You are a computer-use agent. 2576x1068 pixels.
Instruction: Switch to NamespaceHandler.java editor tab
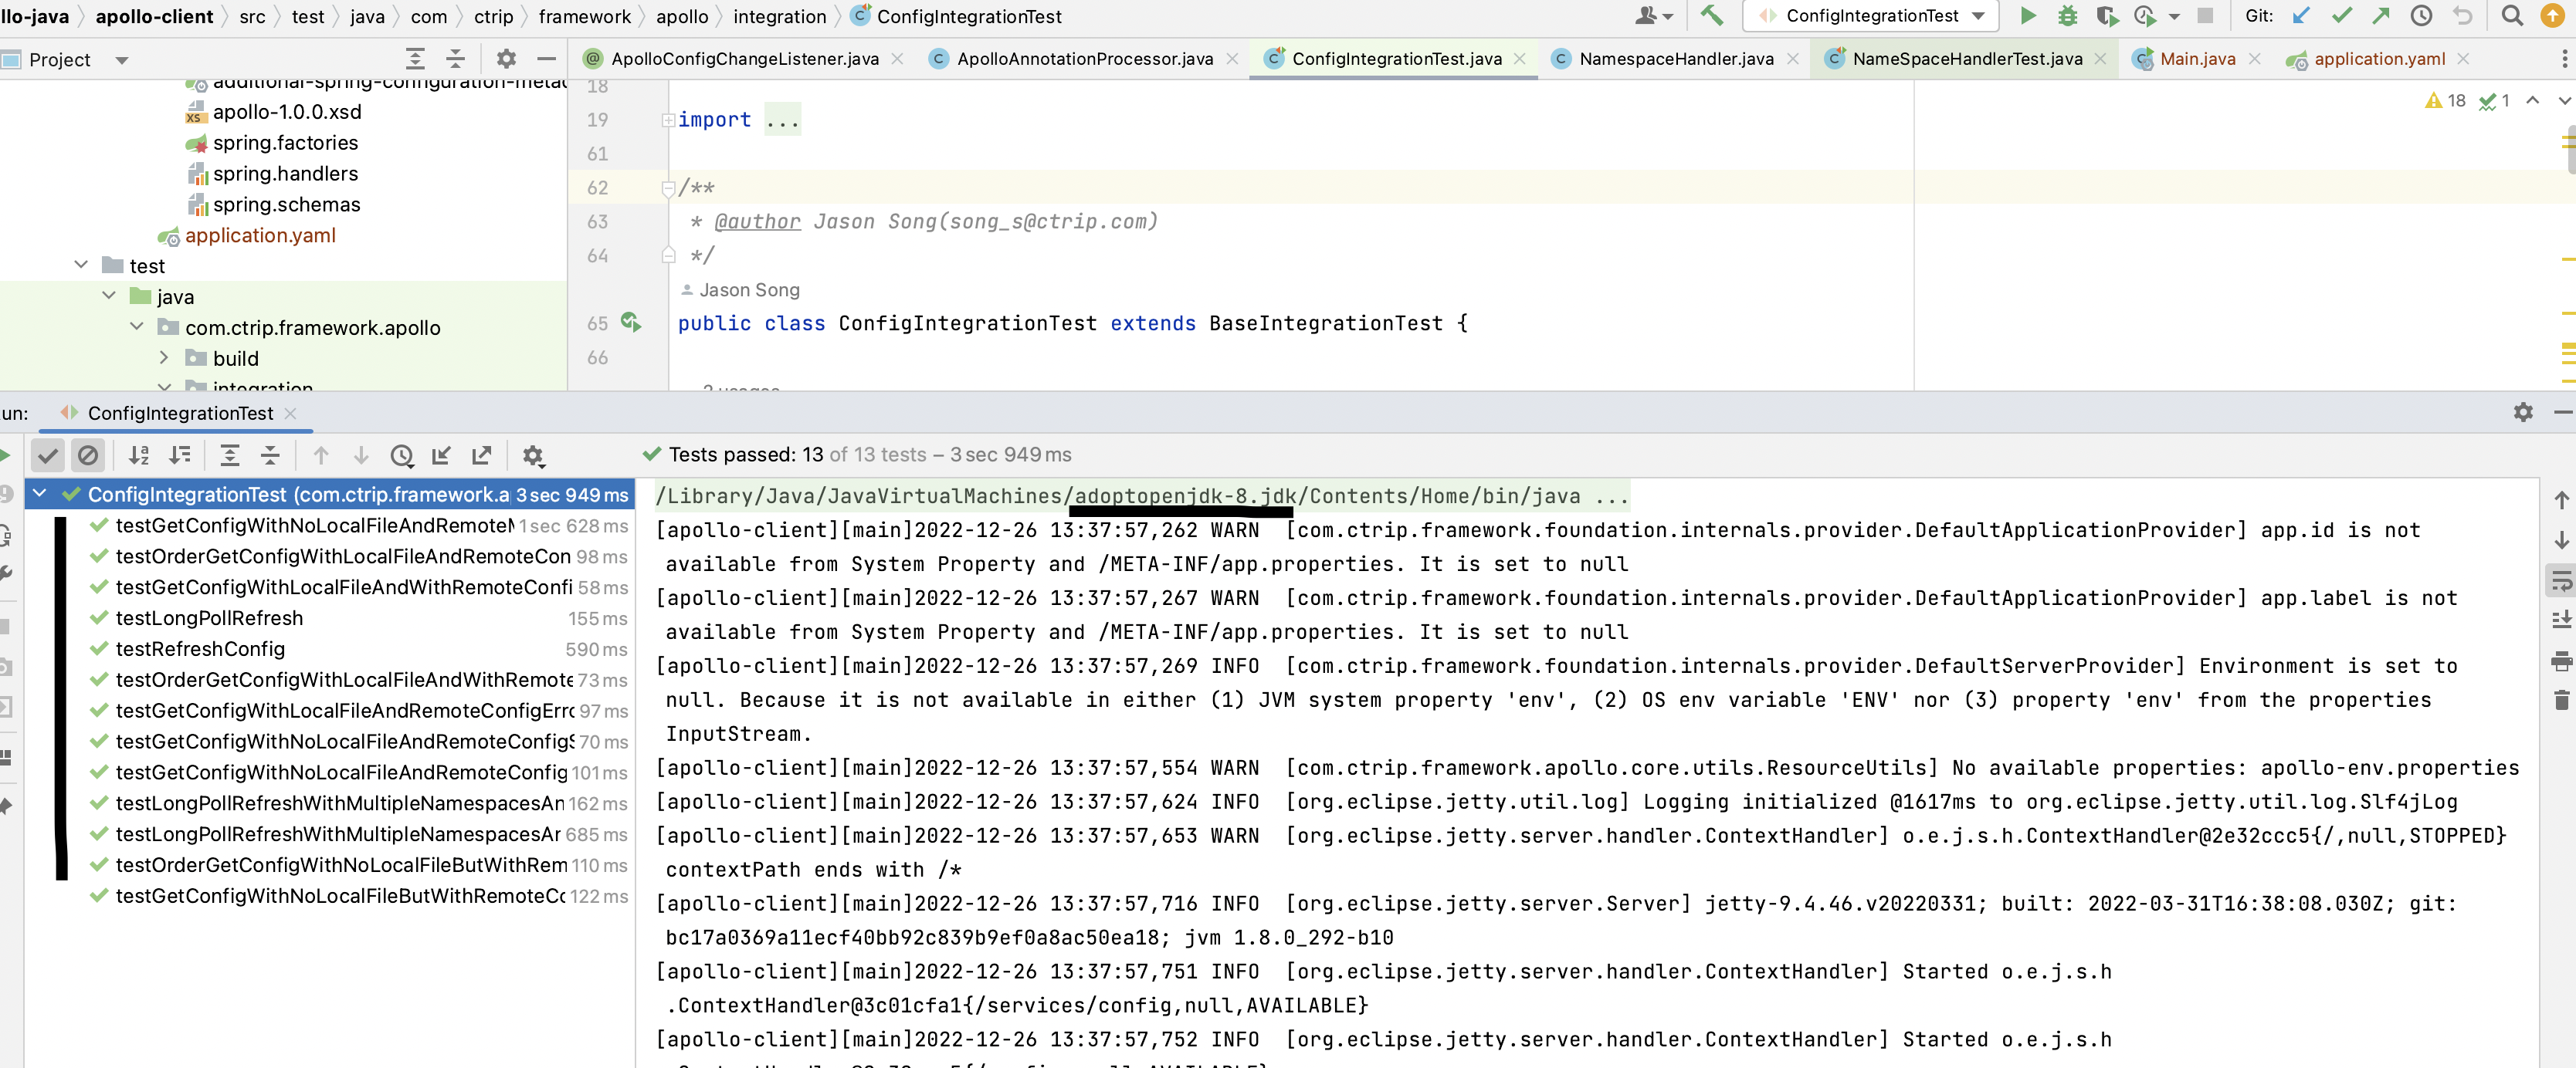(1675, 59)
